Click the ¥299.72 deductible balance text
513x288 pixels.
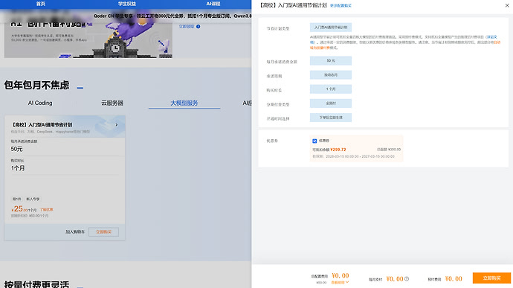tap(338, 150)
